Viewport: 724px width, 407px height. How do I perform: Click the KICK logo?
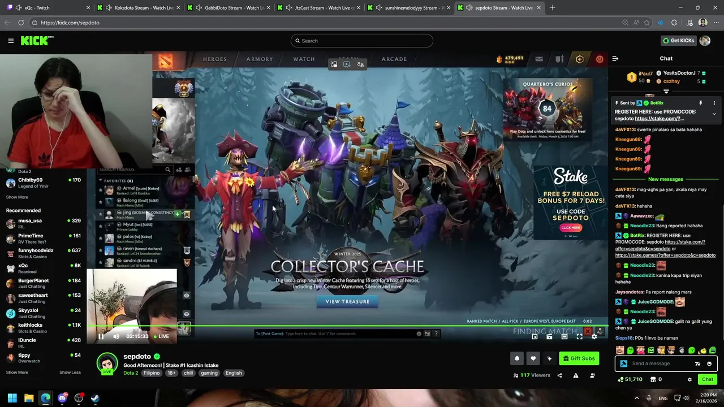(37, 41)
